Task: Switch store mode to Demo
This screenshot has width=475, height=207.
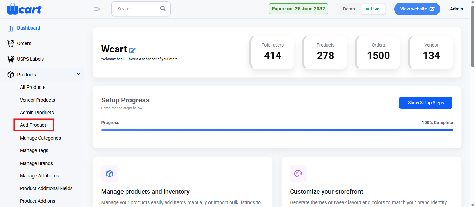Action: (349, 9)
